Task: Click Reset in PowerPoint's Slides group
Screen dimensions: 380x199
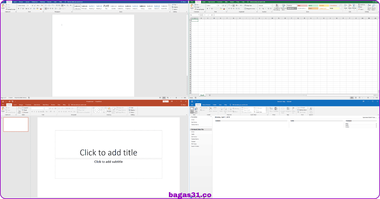Action: tap(24, 110)
